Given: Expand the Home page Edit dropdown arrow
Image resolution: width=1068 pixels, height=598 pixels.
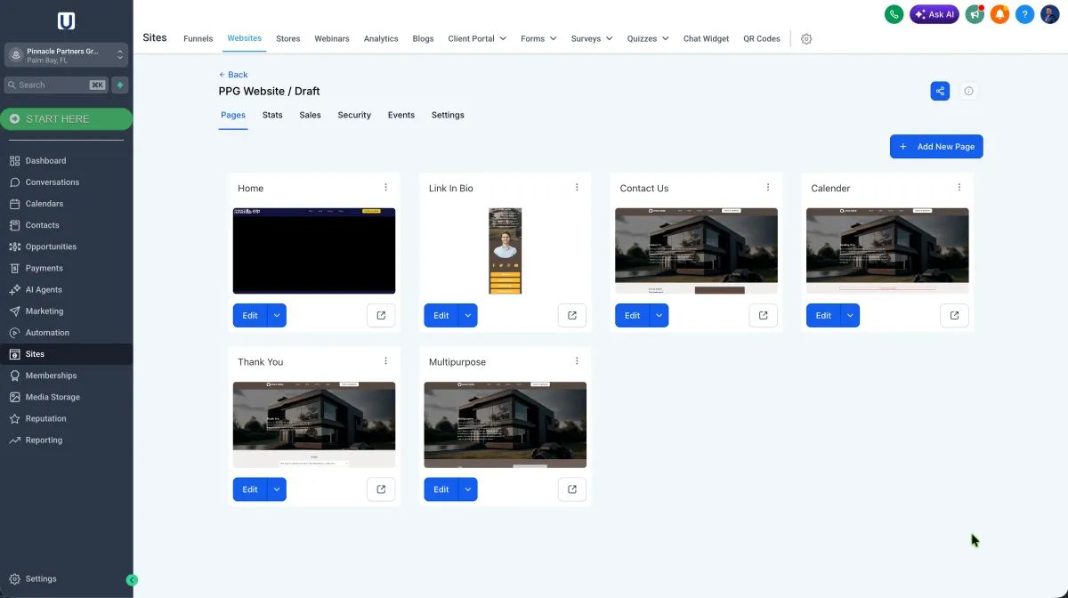Looking at the screenshot, I should pyautogui.click(x=277, y=315).
